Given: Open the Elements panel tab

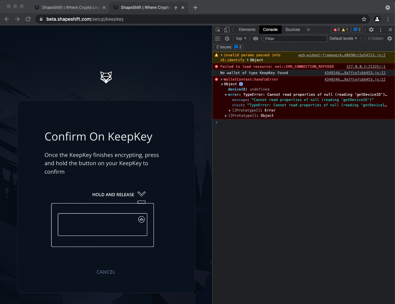Looking at the screenshot, I should (247, 30).
